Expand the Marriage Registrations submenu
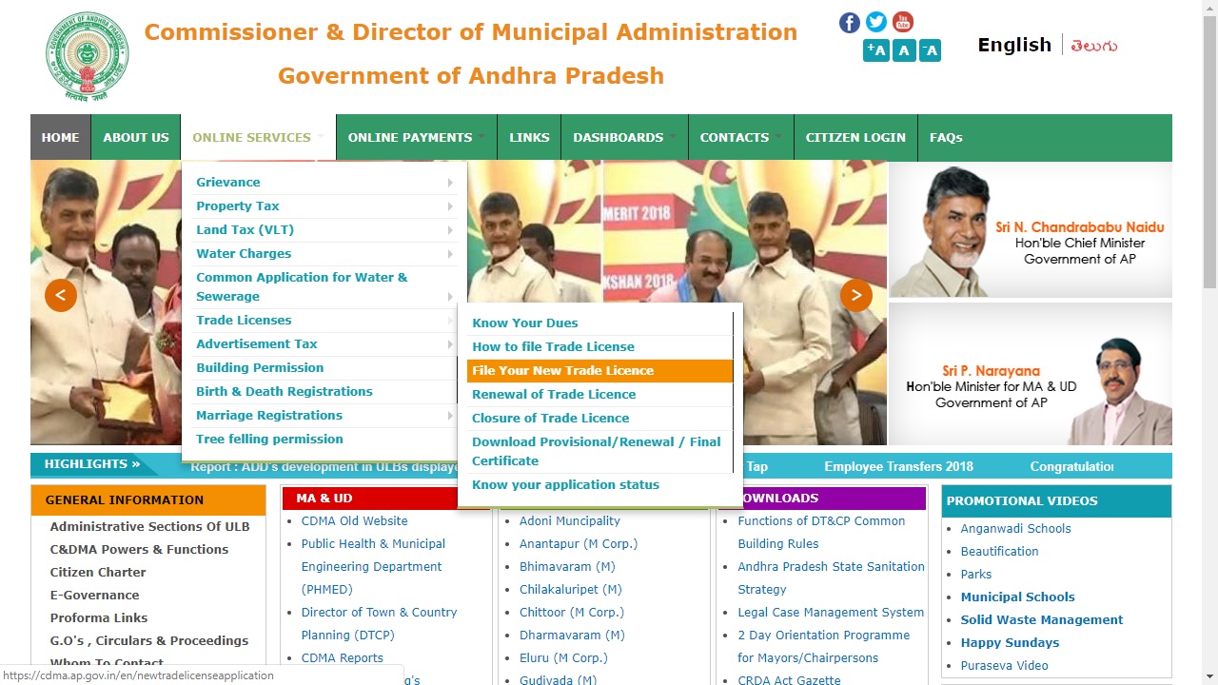This screenshot has height=685, width=1218. [450, 415]
